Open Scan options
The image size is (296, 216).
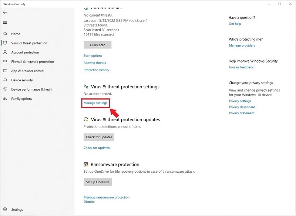tap(92, 55)
